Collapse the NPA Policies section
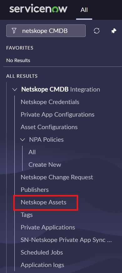 (x=23, y=139)
